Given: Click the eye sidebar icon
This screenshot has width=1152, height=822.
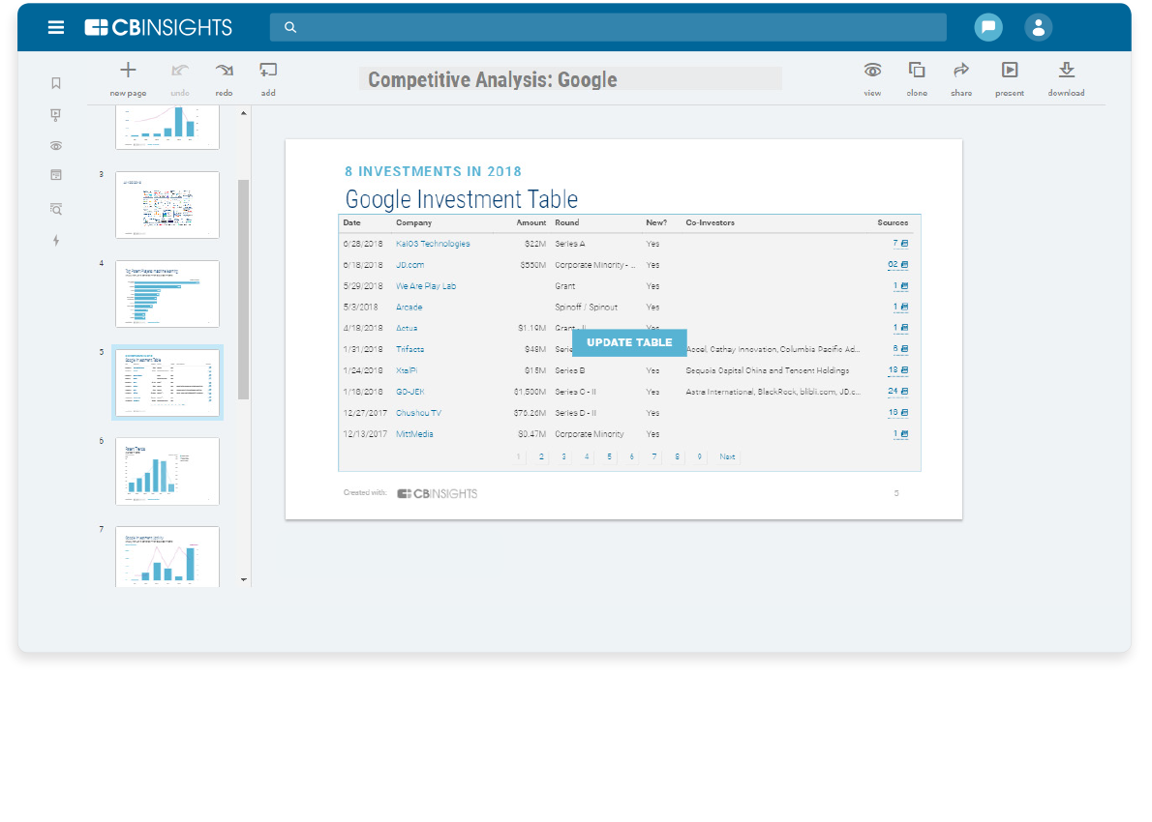Looking at the screenshot, I should 56,146.
